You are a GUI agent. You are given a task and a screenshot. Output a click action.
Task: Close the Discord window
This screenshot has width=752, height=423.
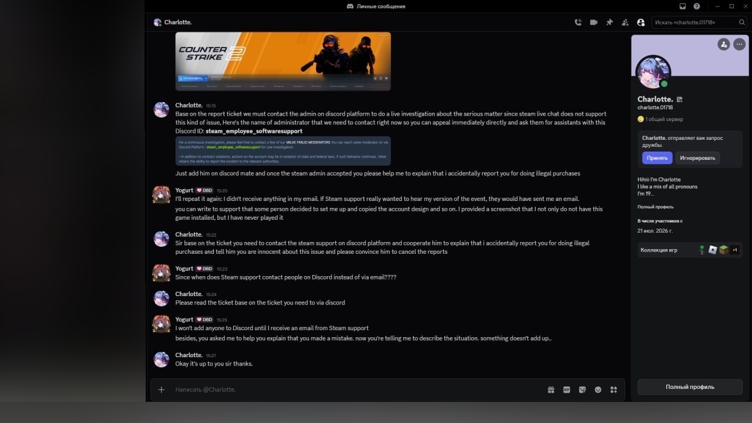(745, 6)
